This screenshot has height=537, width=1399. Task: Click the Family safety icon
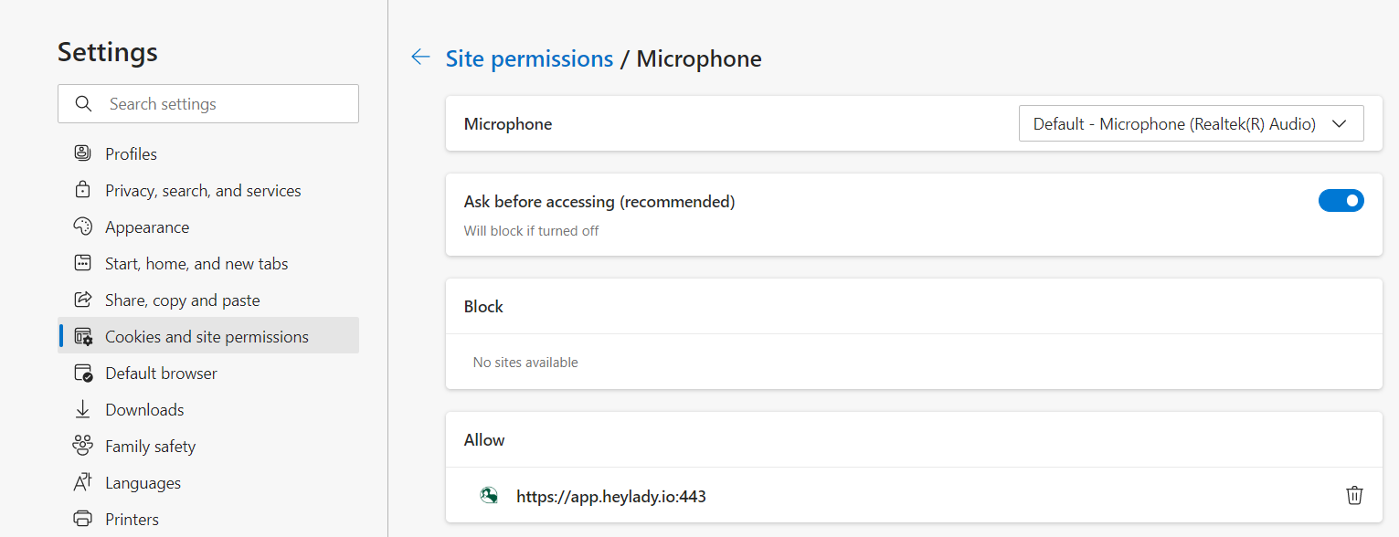point(83,446)
